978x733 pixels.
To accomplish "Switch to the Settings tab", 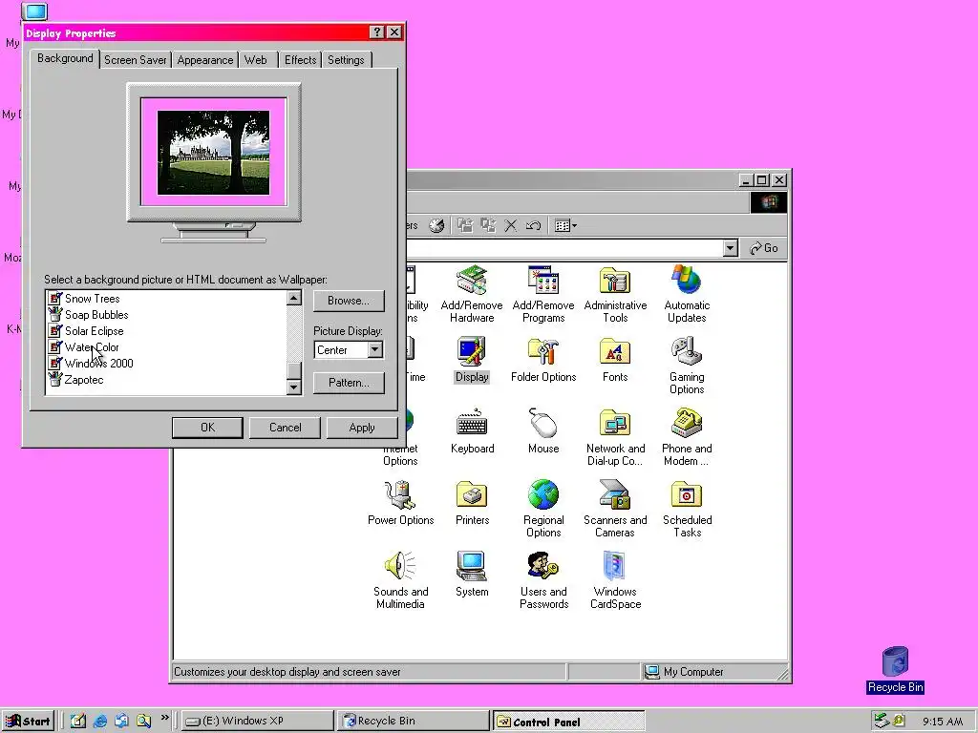I will (x=346, y=60).
